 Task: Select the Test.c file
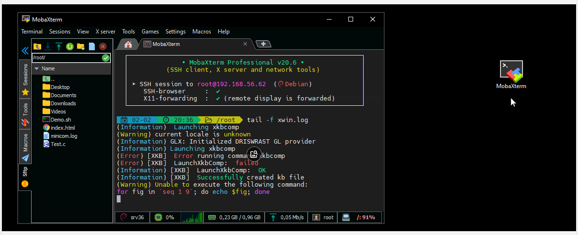tap(54, 144)
